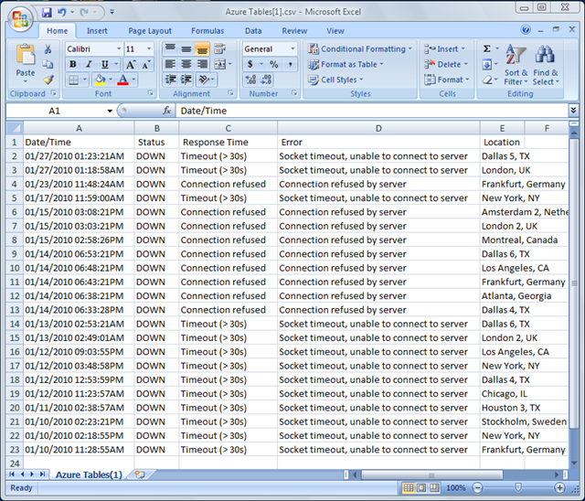
Task: Click the zoom slider handle
Action: point(517,488)
